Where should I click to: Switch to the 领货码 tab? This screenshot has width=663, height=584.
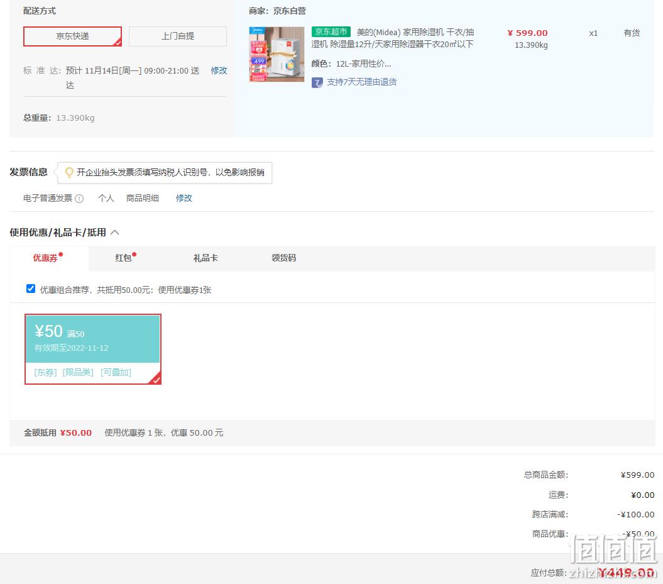point(283,258)
